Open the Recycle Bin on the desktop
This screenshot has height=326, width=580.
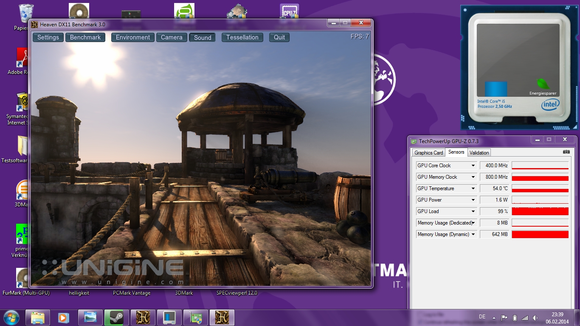pyautogui.click(x=25, y=14)
